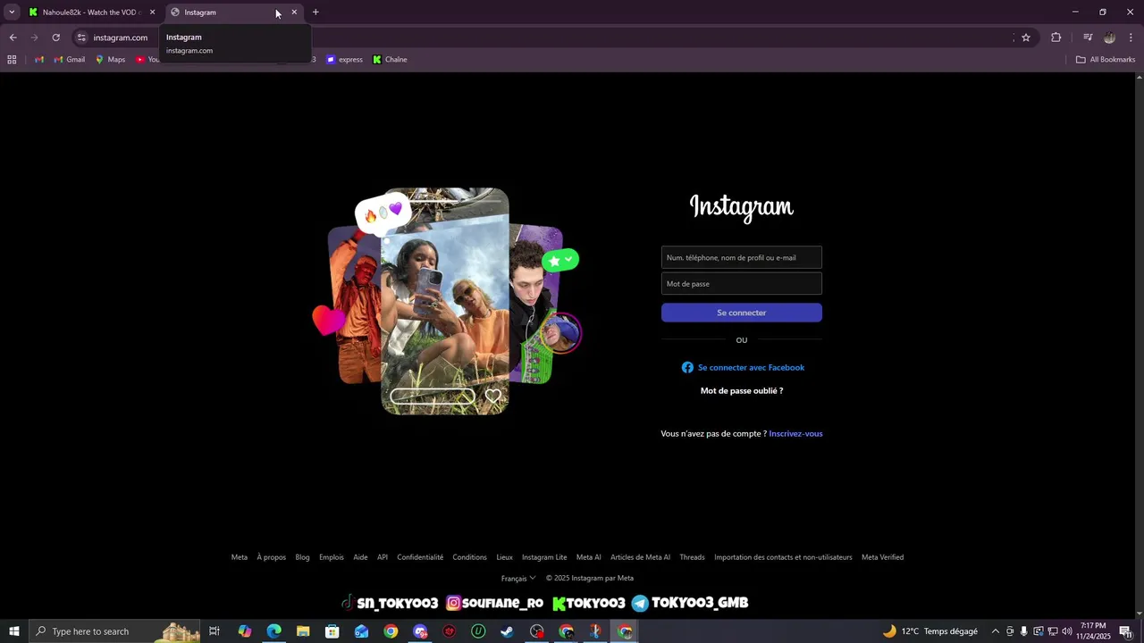Screen dimensions: 1144x643
Task: Open the API footer link
Action: click(x=383, y=557)
